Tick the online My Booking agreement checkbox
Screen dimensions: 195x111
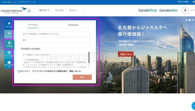coord(19,71)
